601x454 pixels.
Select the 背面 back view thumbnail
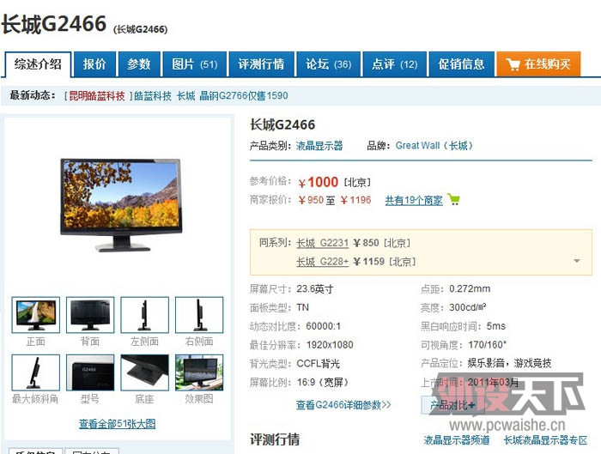pos(90,315)
